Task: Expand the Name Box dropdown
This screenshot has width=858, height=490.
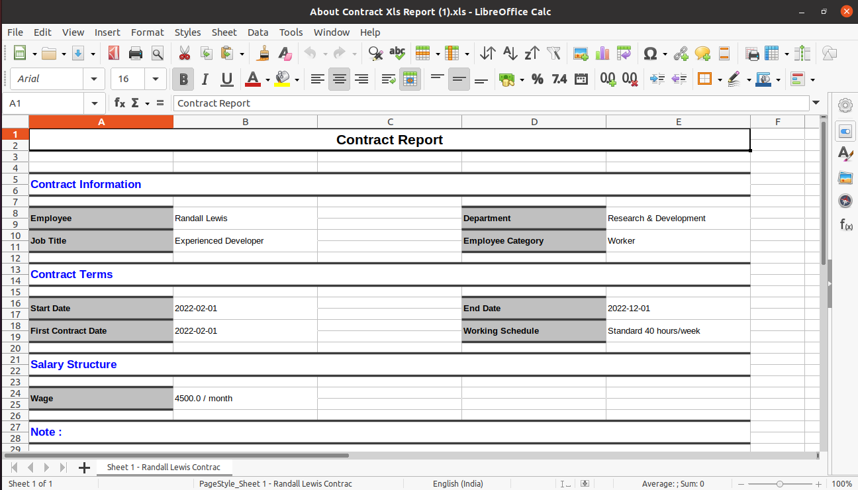Action: [x=94, y=103]
